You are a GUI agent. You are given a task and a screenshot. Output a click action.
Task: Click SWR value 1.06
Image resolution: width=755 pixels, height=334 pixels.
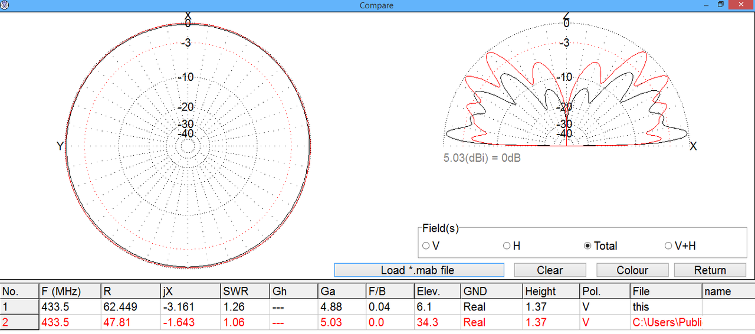tap(233, 323)
